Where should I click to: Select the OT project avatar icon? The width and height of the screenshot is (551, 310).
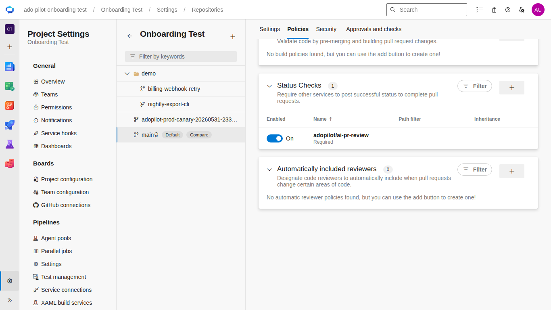(10, 29)
